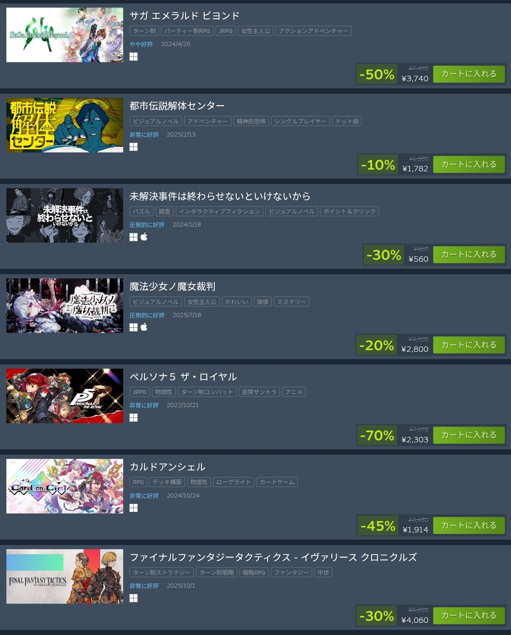
Task: Open 魔法少女ノ魔女裁判 title link
Action: click(172, 287)
